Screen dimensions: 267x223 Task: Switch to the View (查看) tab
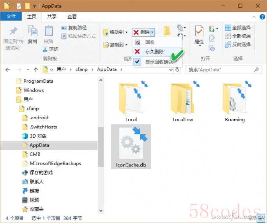click(x=72, y=16)
